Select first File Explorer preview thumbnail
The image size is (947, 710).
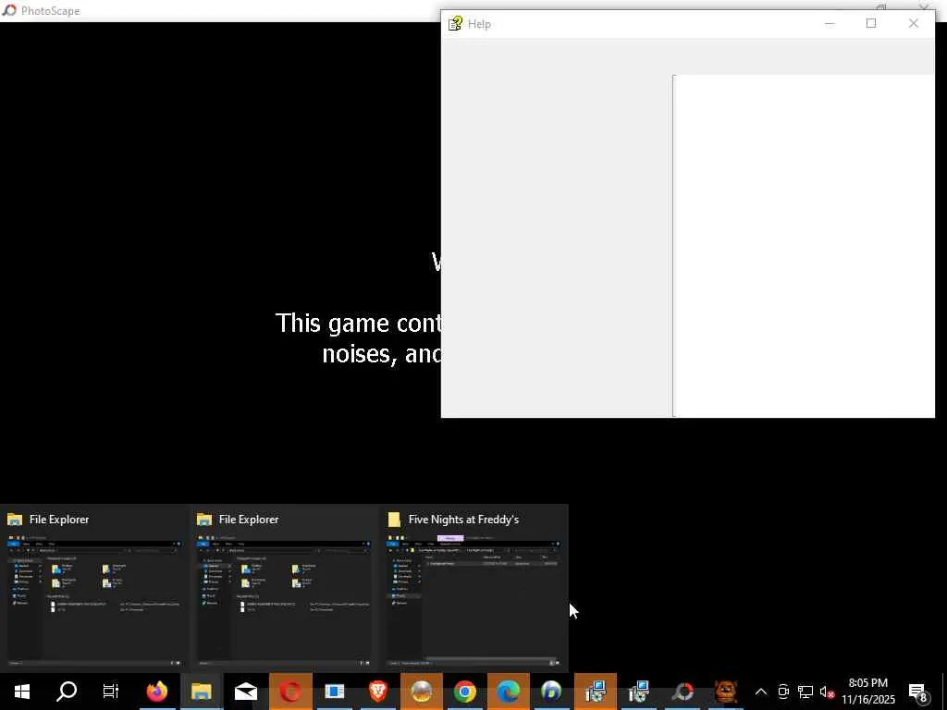click(95, 588)
